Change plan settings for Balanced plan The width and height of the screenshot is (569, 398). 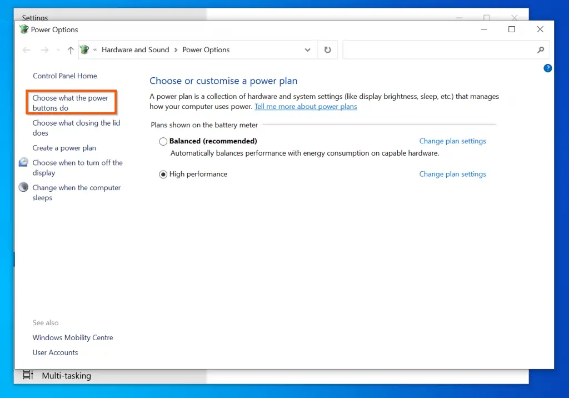452,141
